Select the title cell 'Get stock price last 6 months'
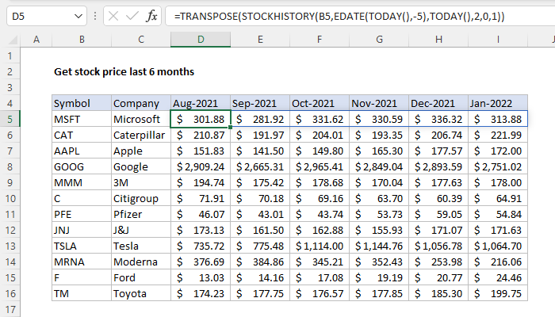Screen dimensions: 555x317 coord(124,71)
